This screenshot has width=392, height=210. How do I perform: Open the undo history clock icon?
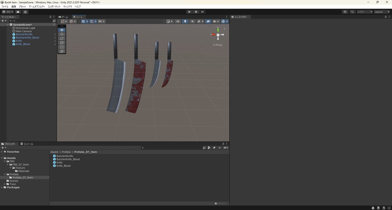[x=345, y=12]
